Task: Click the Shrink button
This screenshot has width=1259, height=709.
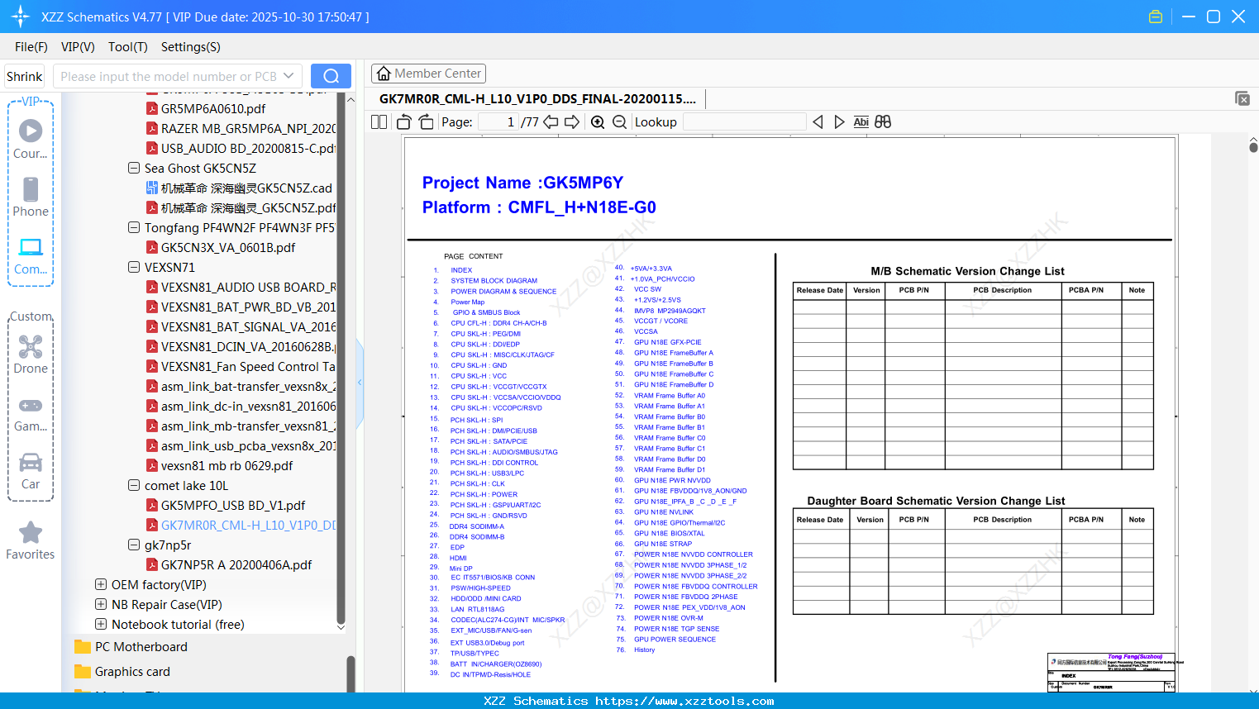Action: pos(25,76)
